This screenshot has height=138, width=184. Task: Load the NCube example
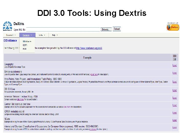[x=175, y=120]
